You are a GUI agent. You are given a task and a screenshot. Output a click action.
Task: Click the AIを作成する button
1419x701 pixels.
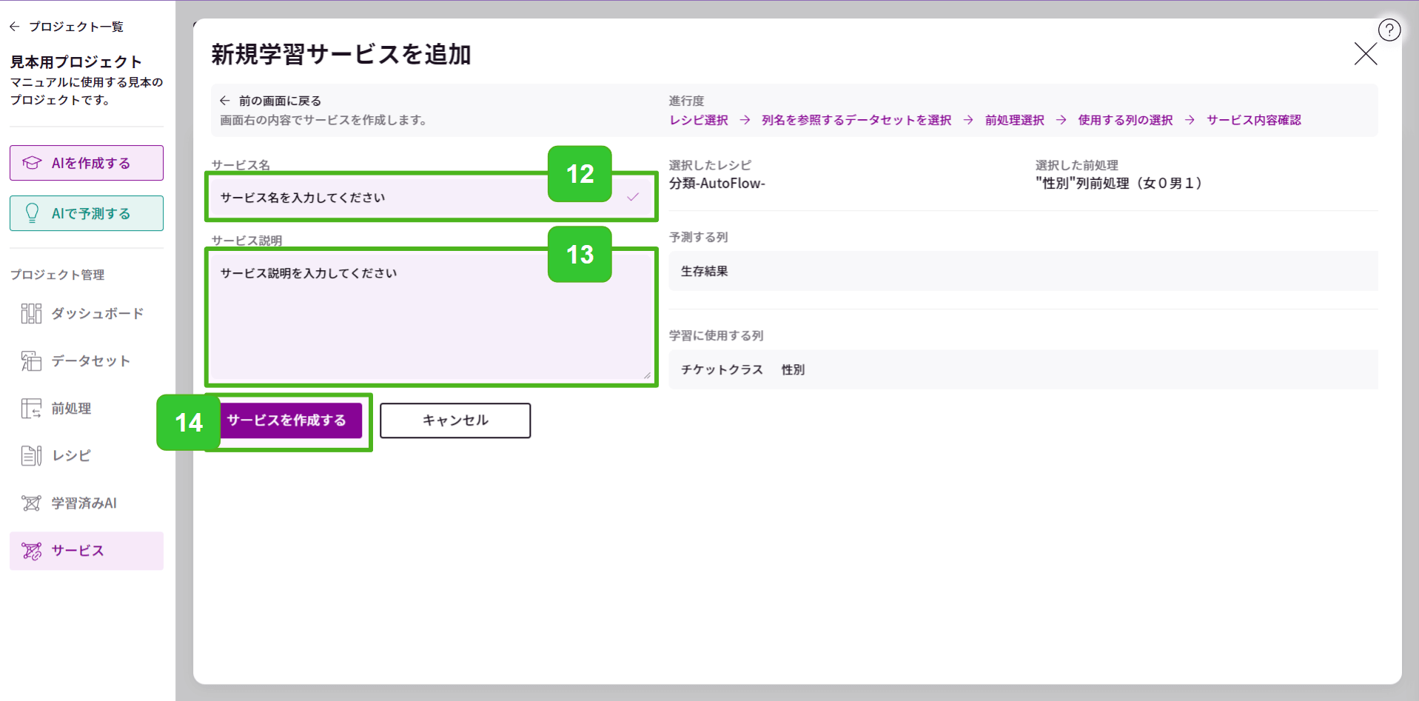[x=87, y=163]
